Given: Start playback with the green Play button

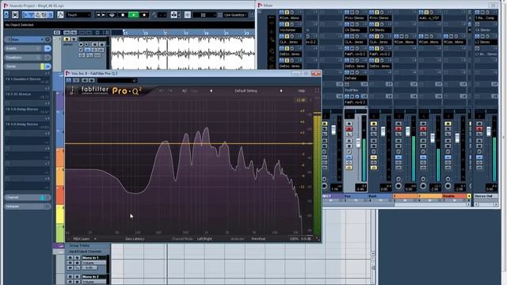Looking at the screenshot, I should pos(133,15).
